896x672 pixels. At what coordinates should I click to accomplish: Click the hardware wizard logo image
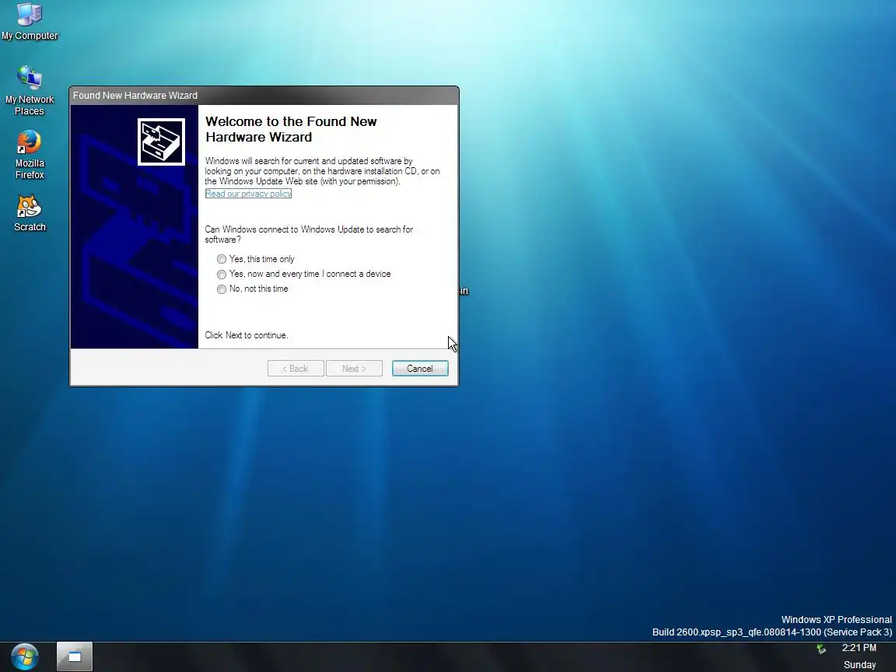[161, 142]
